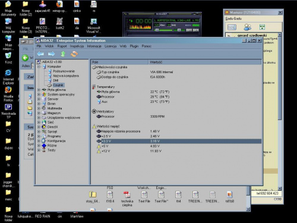This screenshot has width=297, height=223.
Task: Click the orange refresh icon in AIDA32 toolbar
Action: click(74, 54)
